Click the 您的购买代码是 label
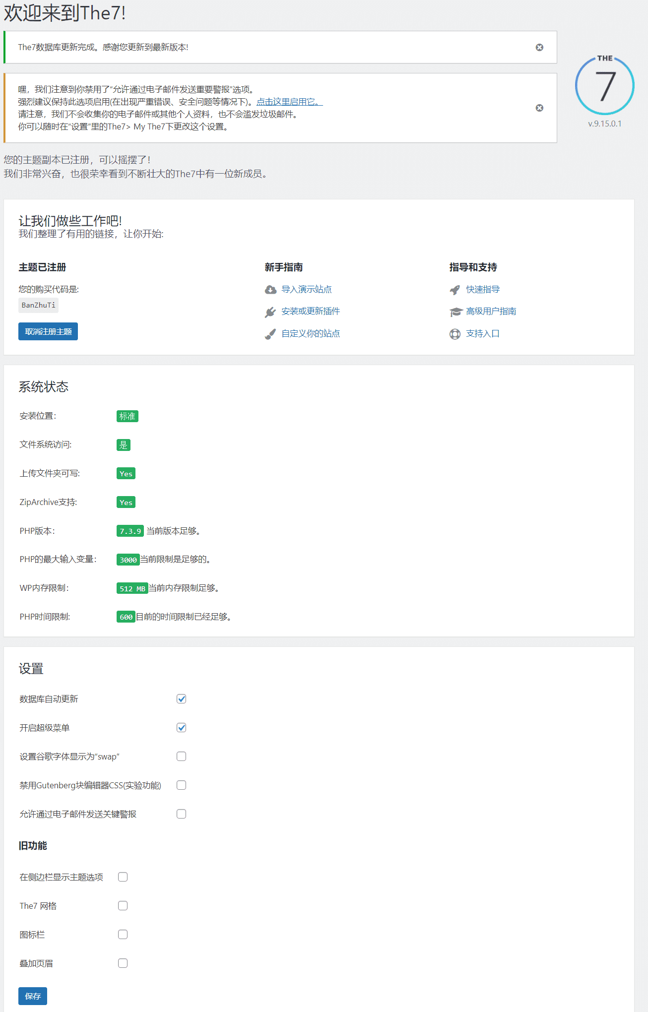 tap(49, 289)
